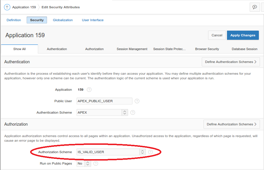Open the IS_VALID_USER Authorization Scheme dropdown
Image resolution: width=264 pixels, height=170 pixels.
click(142, 152)
